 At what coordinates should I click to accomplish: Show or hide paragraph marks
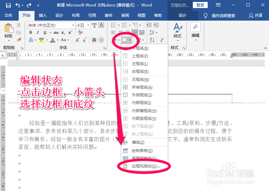click(162, 40)
